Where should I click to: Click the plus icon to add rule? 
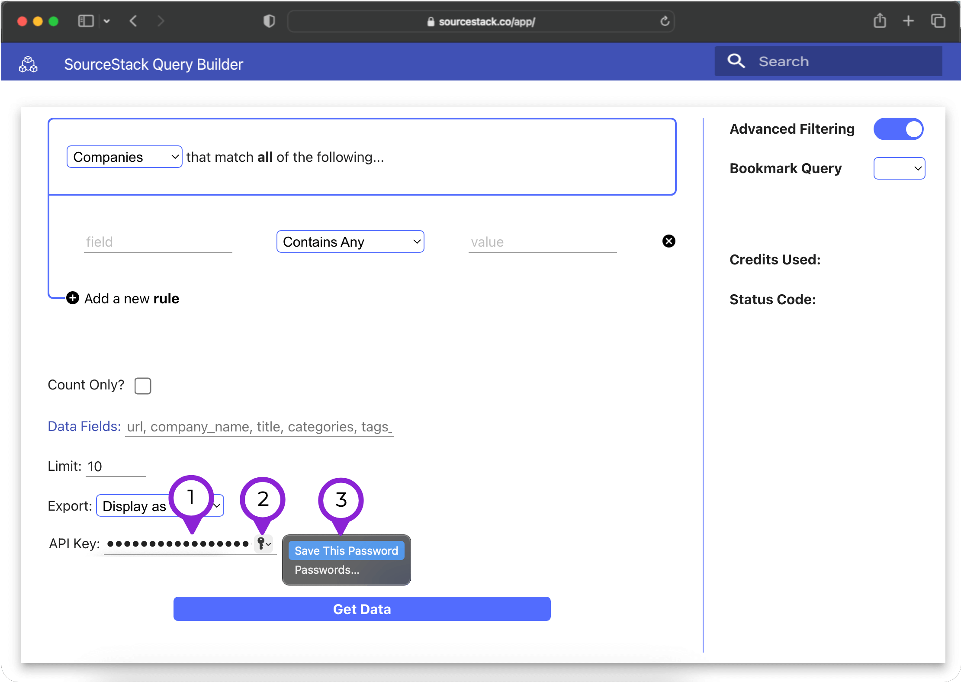[73, 298]
